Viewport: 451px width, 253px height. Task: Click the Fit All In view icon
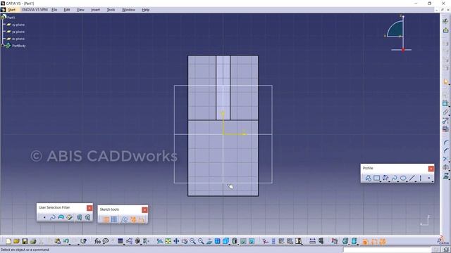coord(168,241)
